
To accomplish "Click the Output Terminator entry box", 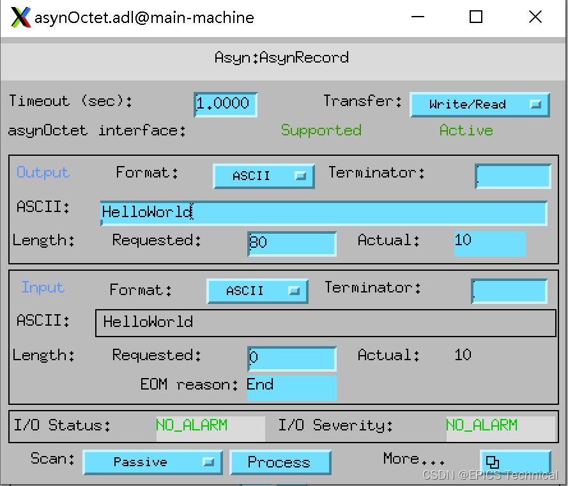I will 513,176.
